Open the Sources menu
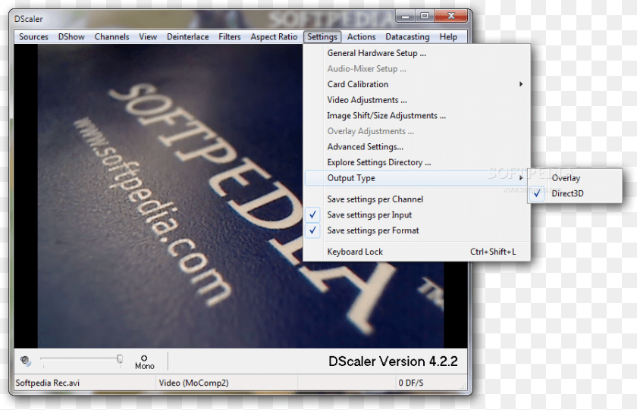The height and width of the screenshot is (410, 637). (33, 37)
